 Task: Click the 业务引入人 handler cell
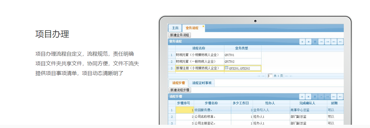point(271,110)
